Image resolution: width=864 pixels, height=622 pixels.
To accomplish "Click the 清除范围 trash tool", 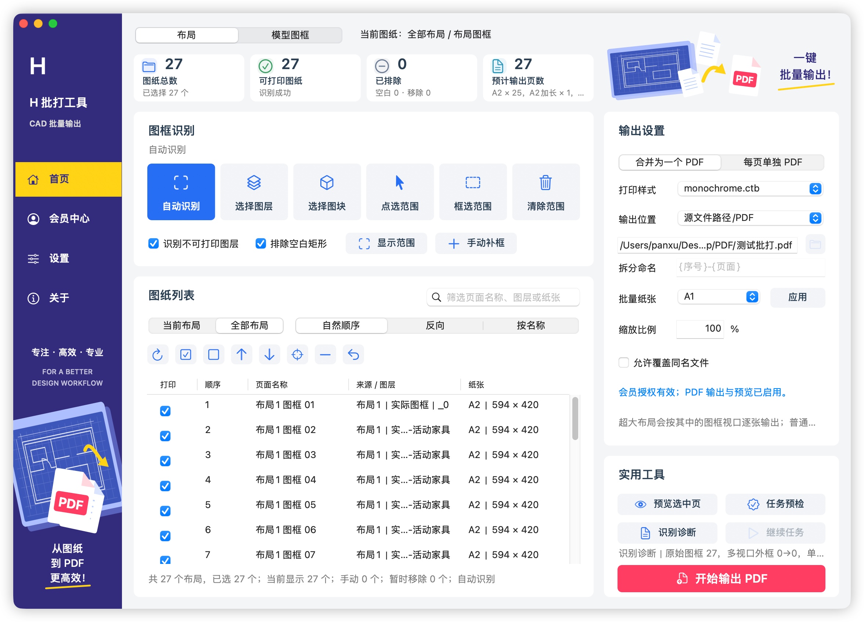I will (x=546, y=192).
